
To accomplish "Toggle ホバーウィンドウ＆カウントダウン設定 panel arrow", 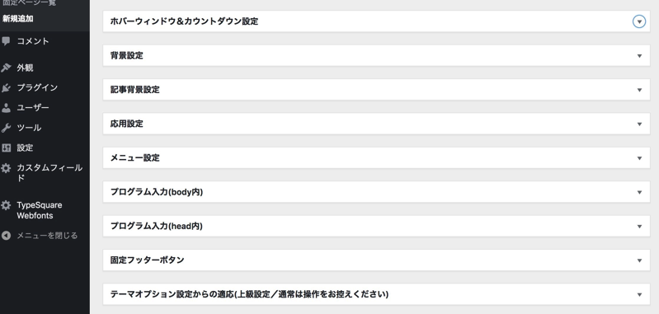I will (x=639, y=21).
